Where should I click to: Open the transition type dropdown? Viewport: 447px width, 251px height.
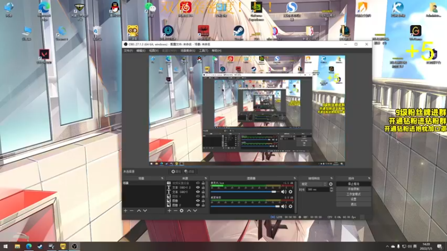[x=313, y=184]
